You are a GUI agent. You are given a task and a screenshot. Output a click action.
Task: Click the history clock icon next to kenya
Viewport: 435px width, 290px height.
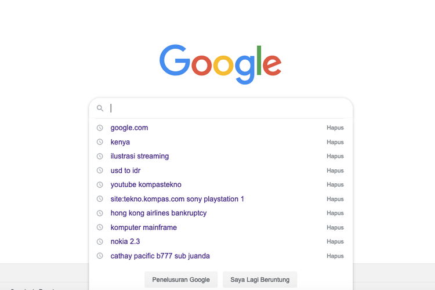pos(100,142)
